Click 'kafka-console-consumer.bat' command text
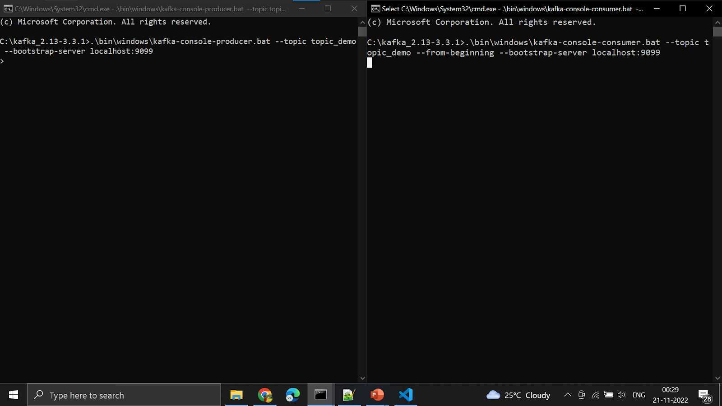The width and height of the screenshot is (722, 406). [x=597, y=42]
